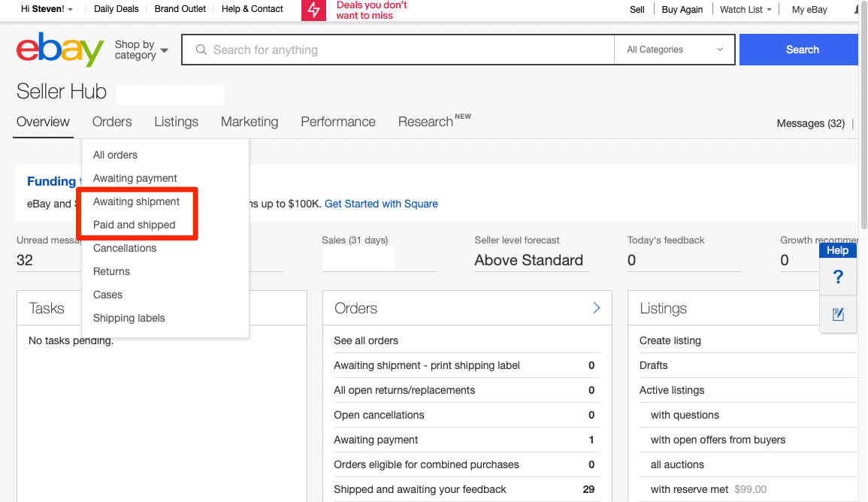
Task: Open the All Categories combo box
Action: pyautogui.click(x=674, y=50)
